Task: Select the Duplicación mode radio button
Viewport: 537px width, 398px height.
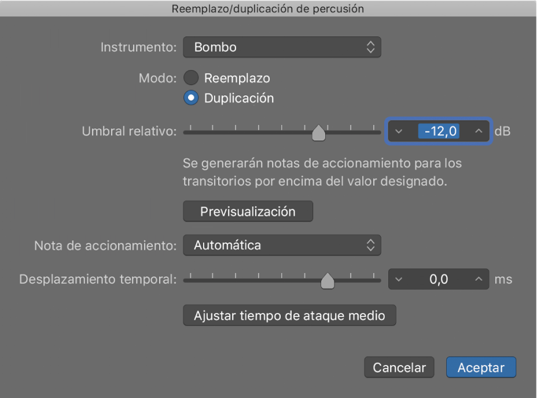Action: [190, 98]
